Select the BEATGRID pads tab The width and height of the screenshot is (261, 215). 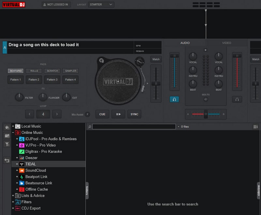pyautogui.click(x=16, y=71)
